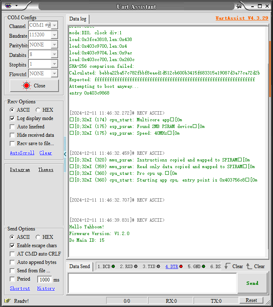Select HEX in Send Options
This screenshot has height=307, width=273.
[38, 237]
